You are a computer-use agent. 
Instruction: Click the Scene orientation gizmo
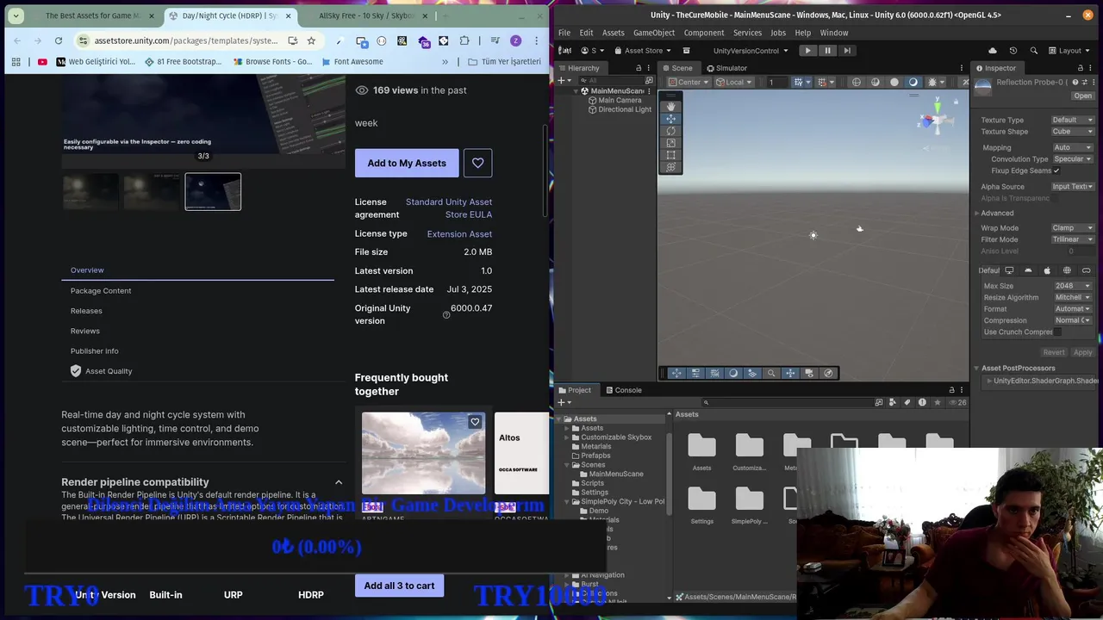tap(937, 119)
